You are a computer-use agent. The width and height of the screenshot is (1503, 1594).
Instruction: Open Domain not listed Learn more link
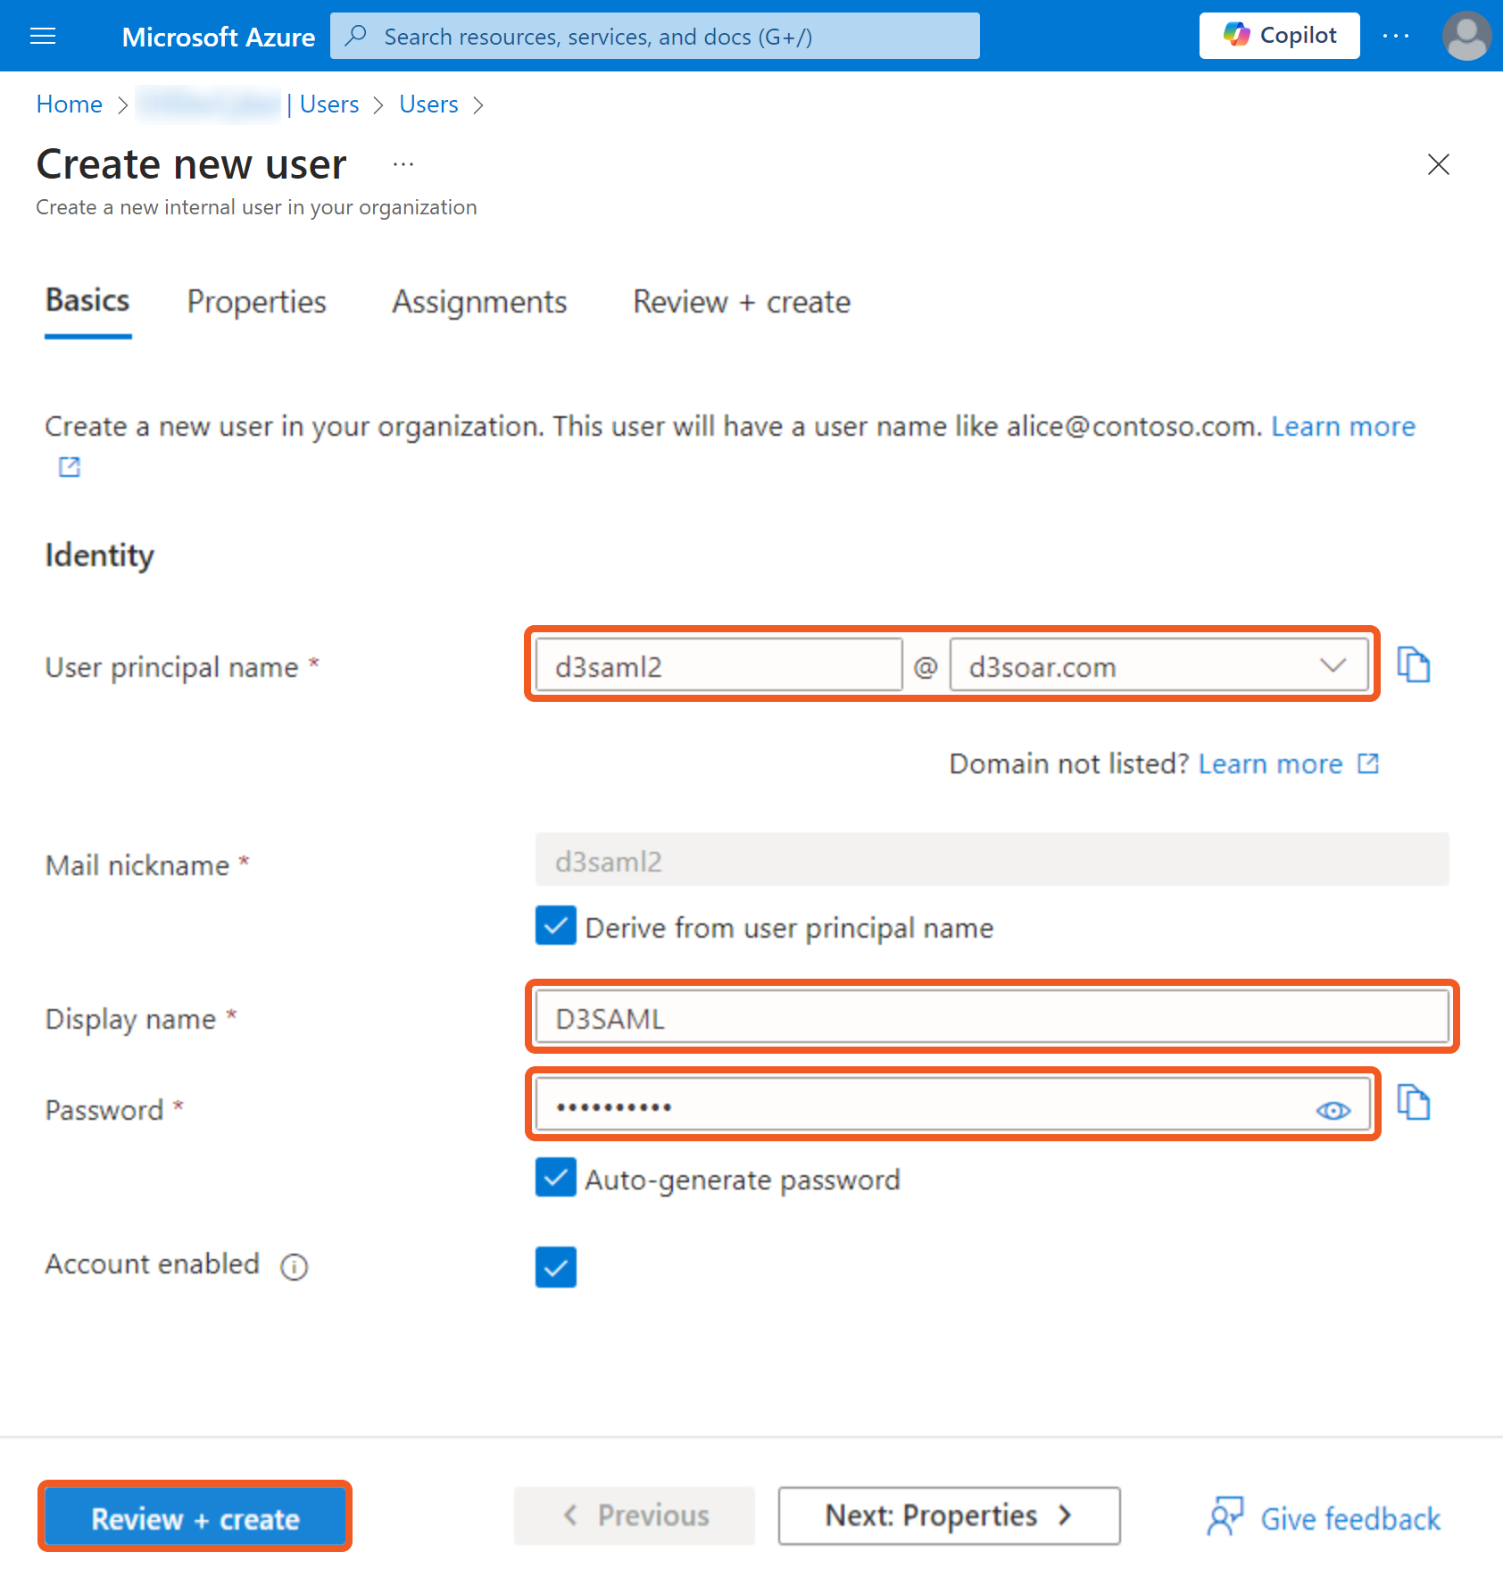click(x=1270, y=764)
